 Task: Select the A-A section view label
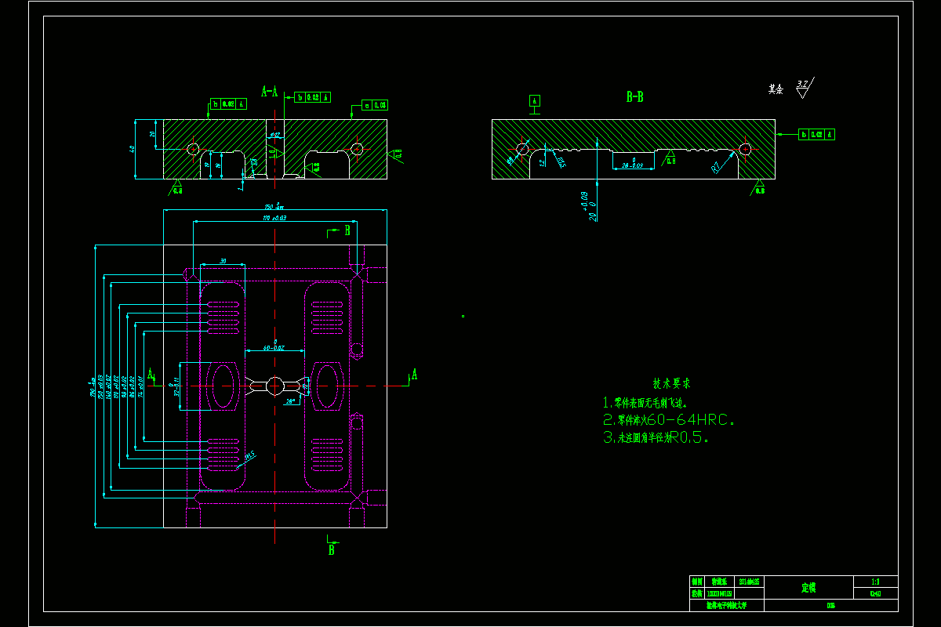point(270,92)
